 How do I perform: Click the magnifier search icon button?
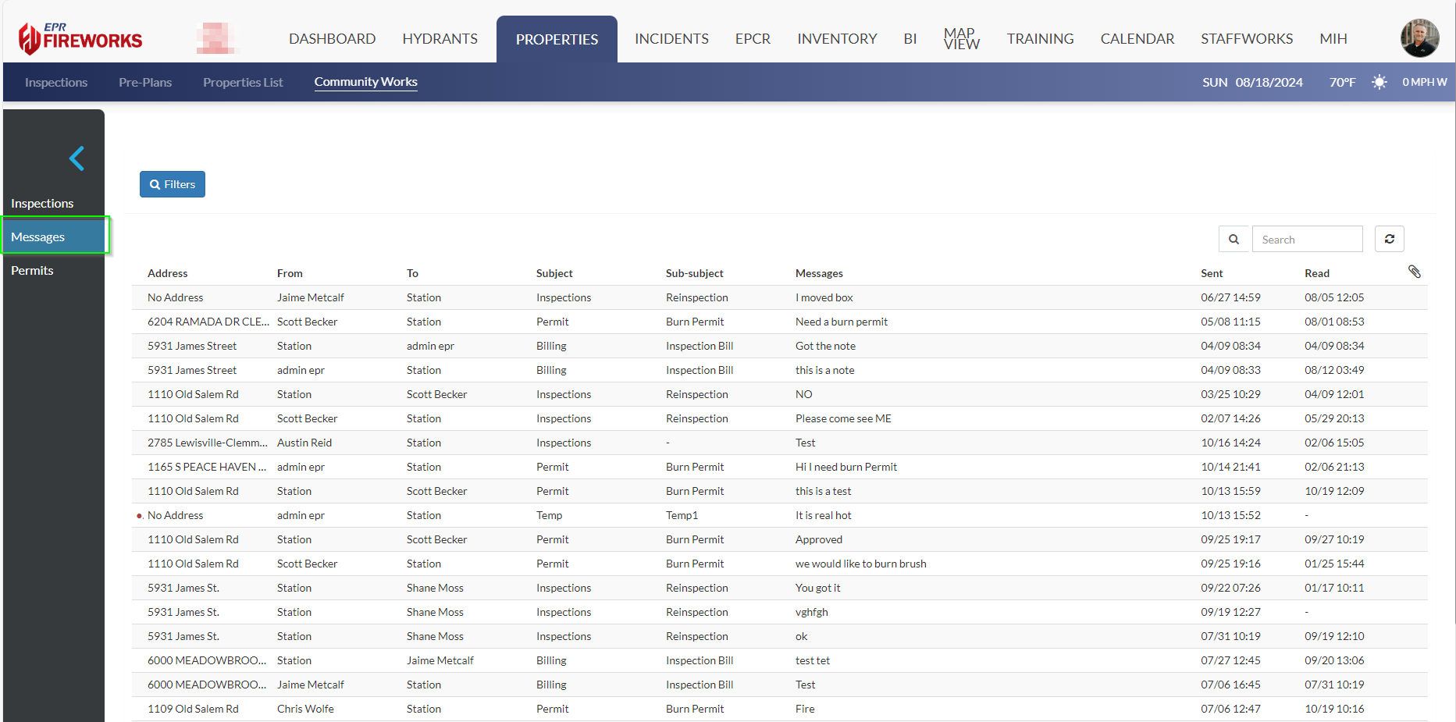coord(1234,239)
